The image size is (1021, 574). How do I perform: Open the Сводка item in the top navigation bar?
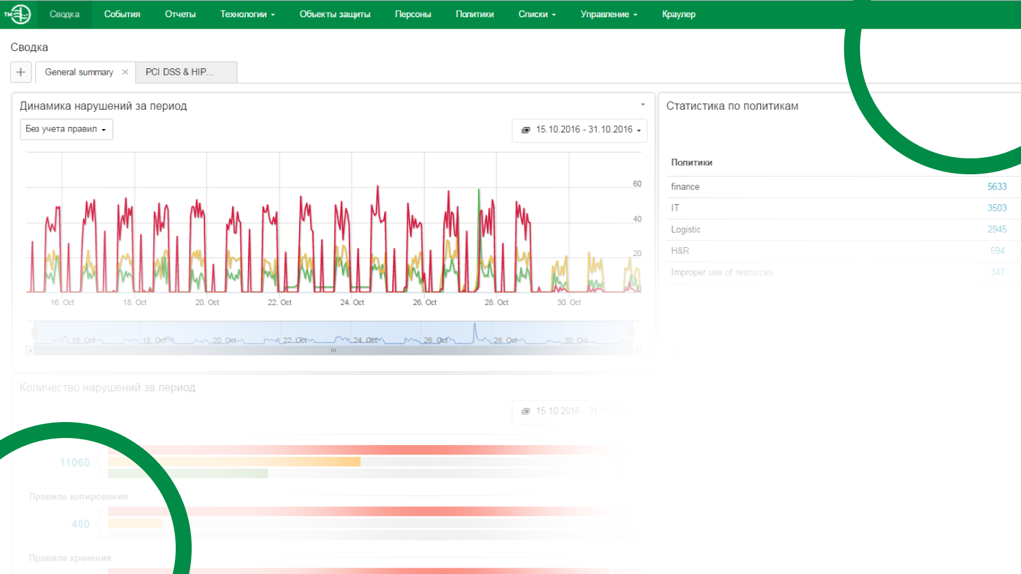click(65, 14)
